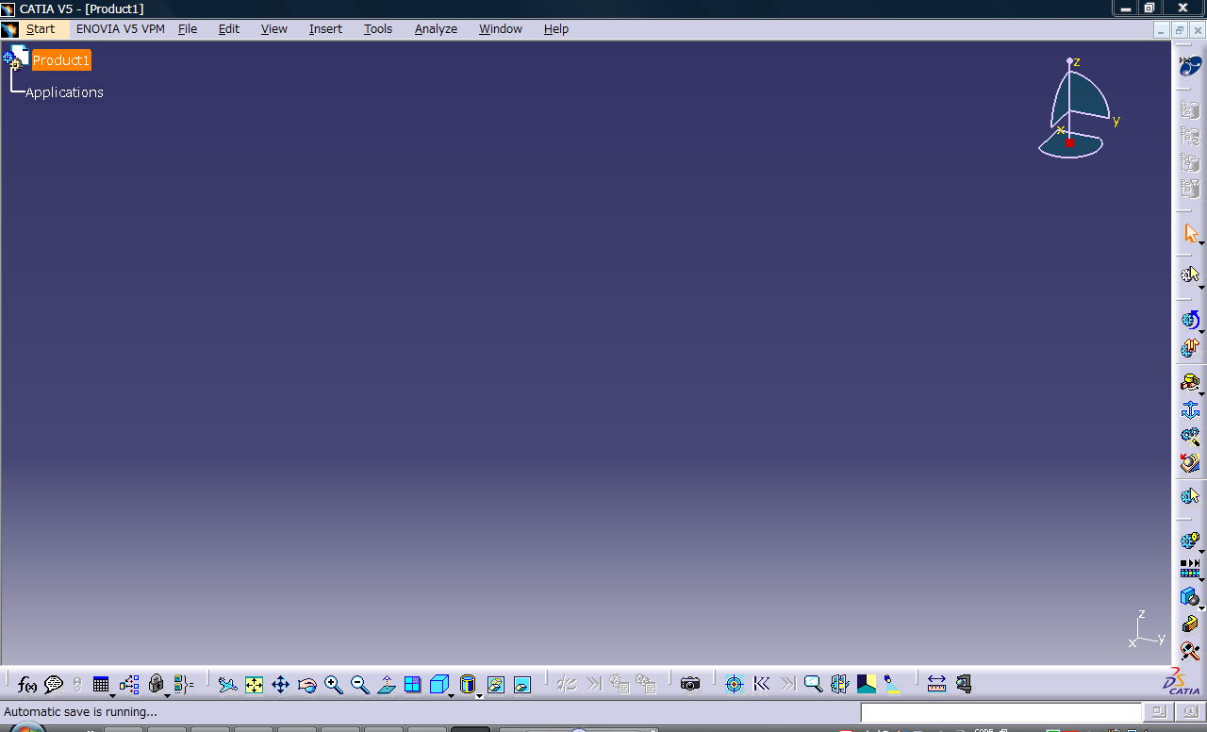Click the Measure Between ruler icon

936,684
